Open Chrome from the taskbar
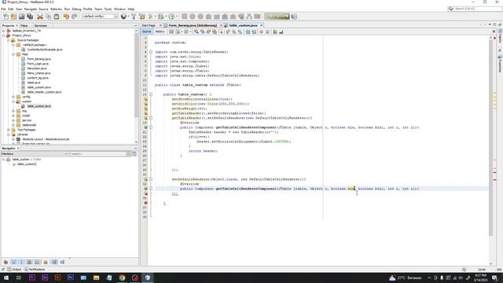 coord(122,277)
